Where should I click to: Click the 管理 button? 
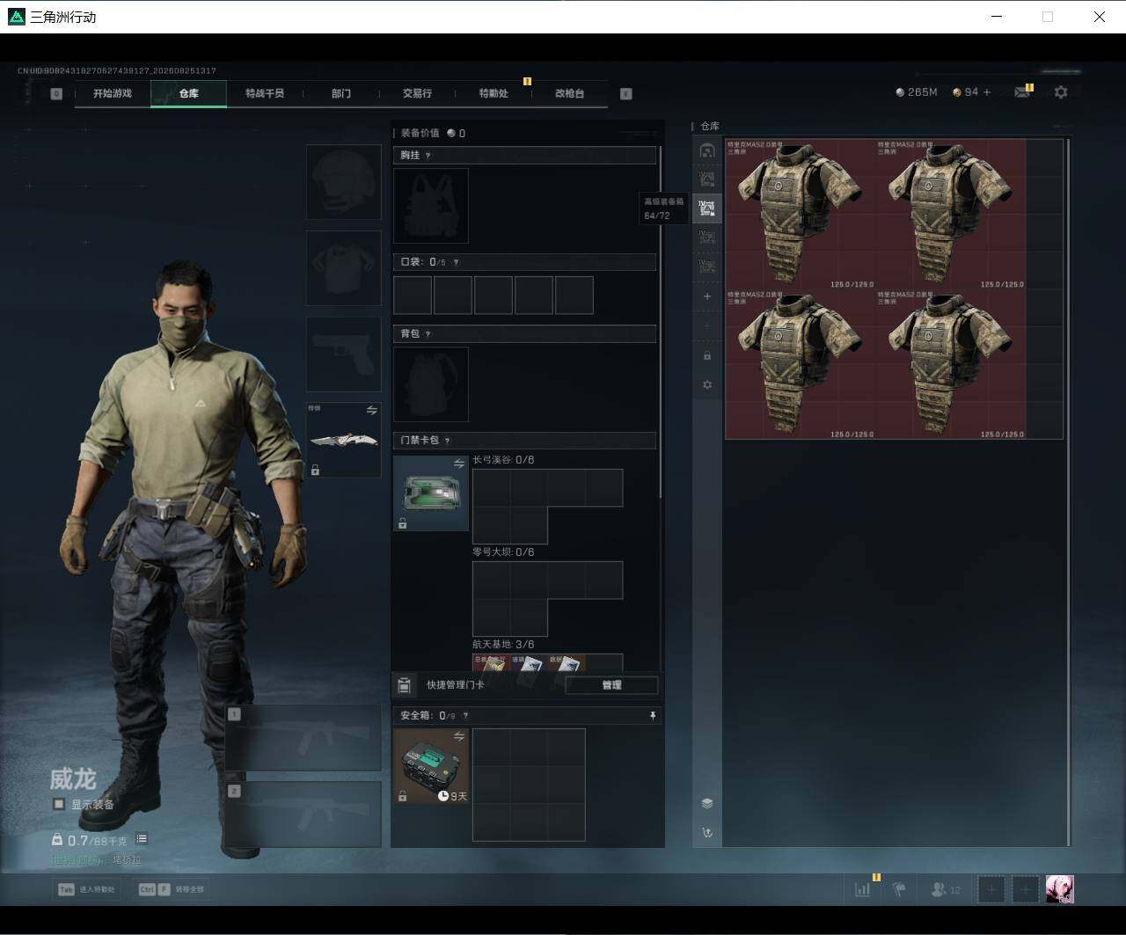point(611,685)
